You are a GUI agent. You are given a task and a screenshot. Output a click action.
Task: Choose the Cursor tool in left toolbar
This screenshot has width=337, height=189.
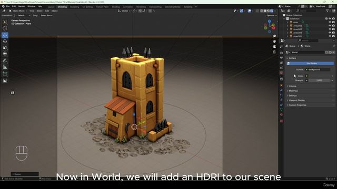pos(5,28)
